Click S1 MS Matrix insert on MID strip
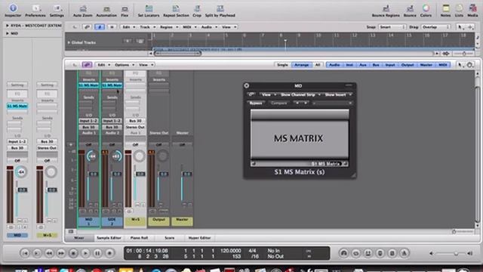 click(88, 85)
